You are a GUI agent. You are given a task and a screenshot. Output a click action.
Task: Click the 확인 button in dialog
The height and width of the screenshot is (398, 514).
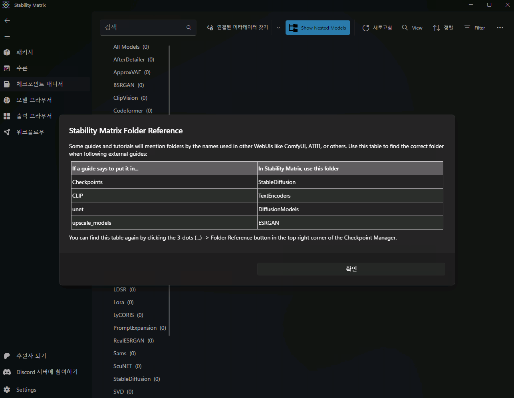351,269
